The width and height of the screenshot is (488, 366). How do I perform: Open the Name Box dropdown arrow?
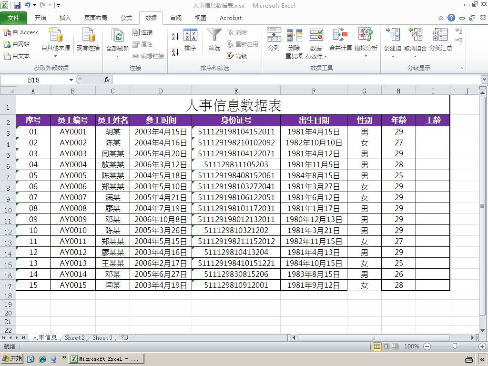[x=71, y=80]
